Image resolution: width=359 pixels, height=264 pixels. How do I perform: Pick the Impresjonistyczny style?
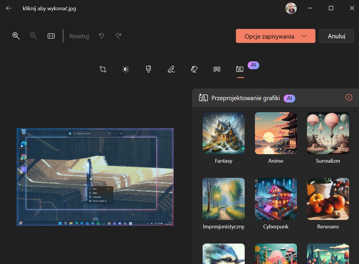tap(224, 199)
